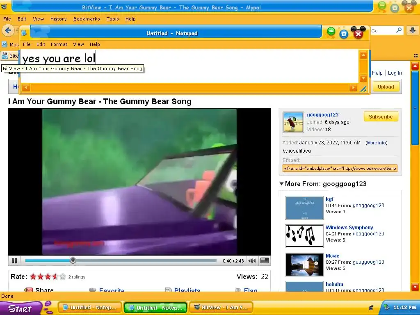Click the Subscribe button
Image resolution: width=420 pixels, height=315 pixels.
(381, 116)
